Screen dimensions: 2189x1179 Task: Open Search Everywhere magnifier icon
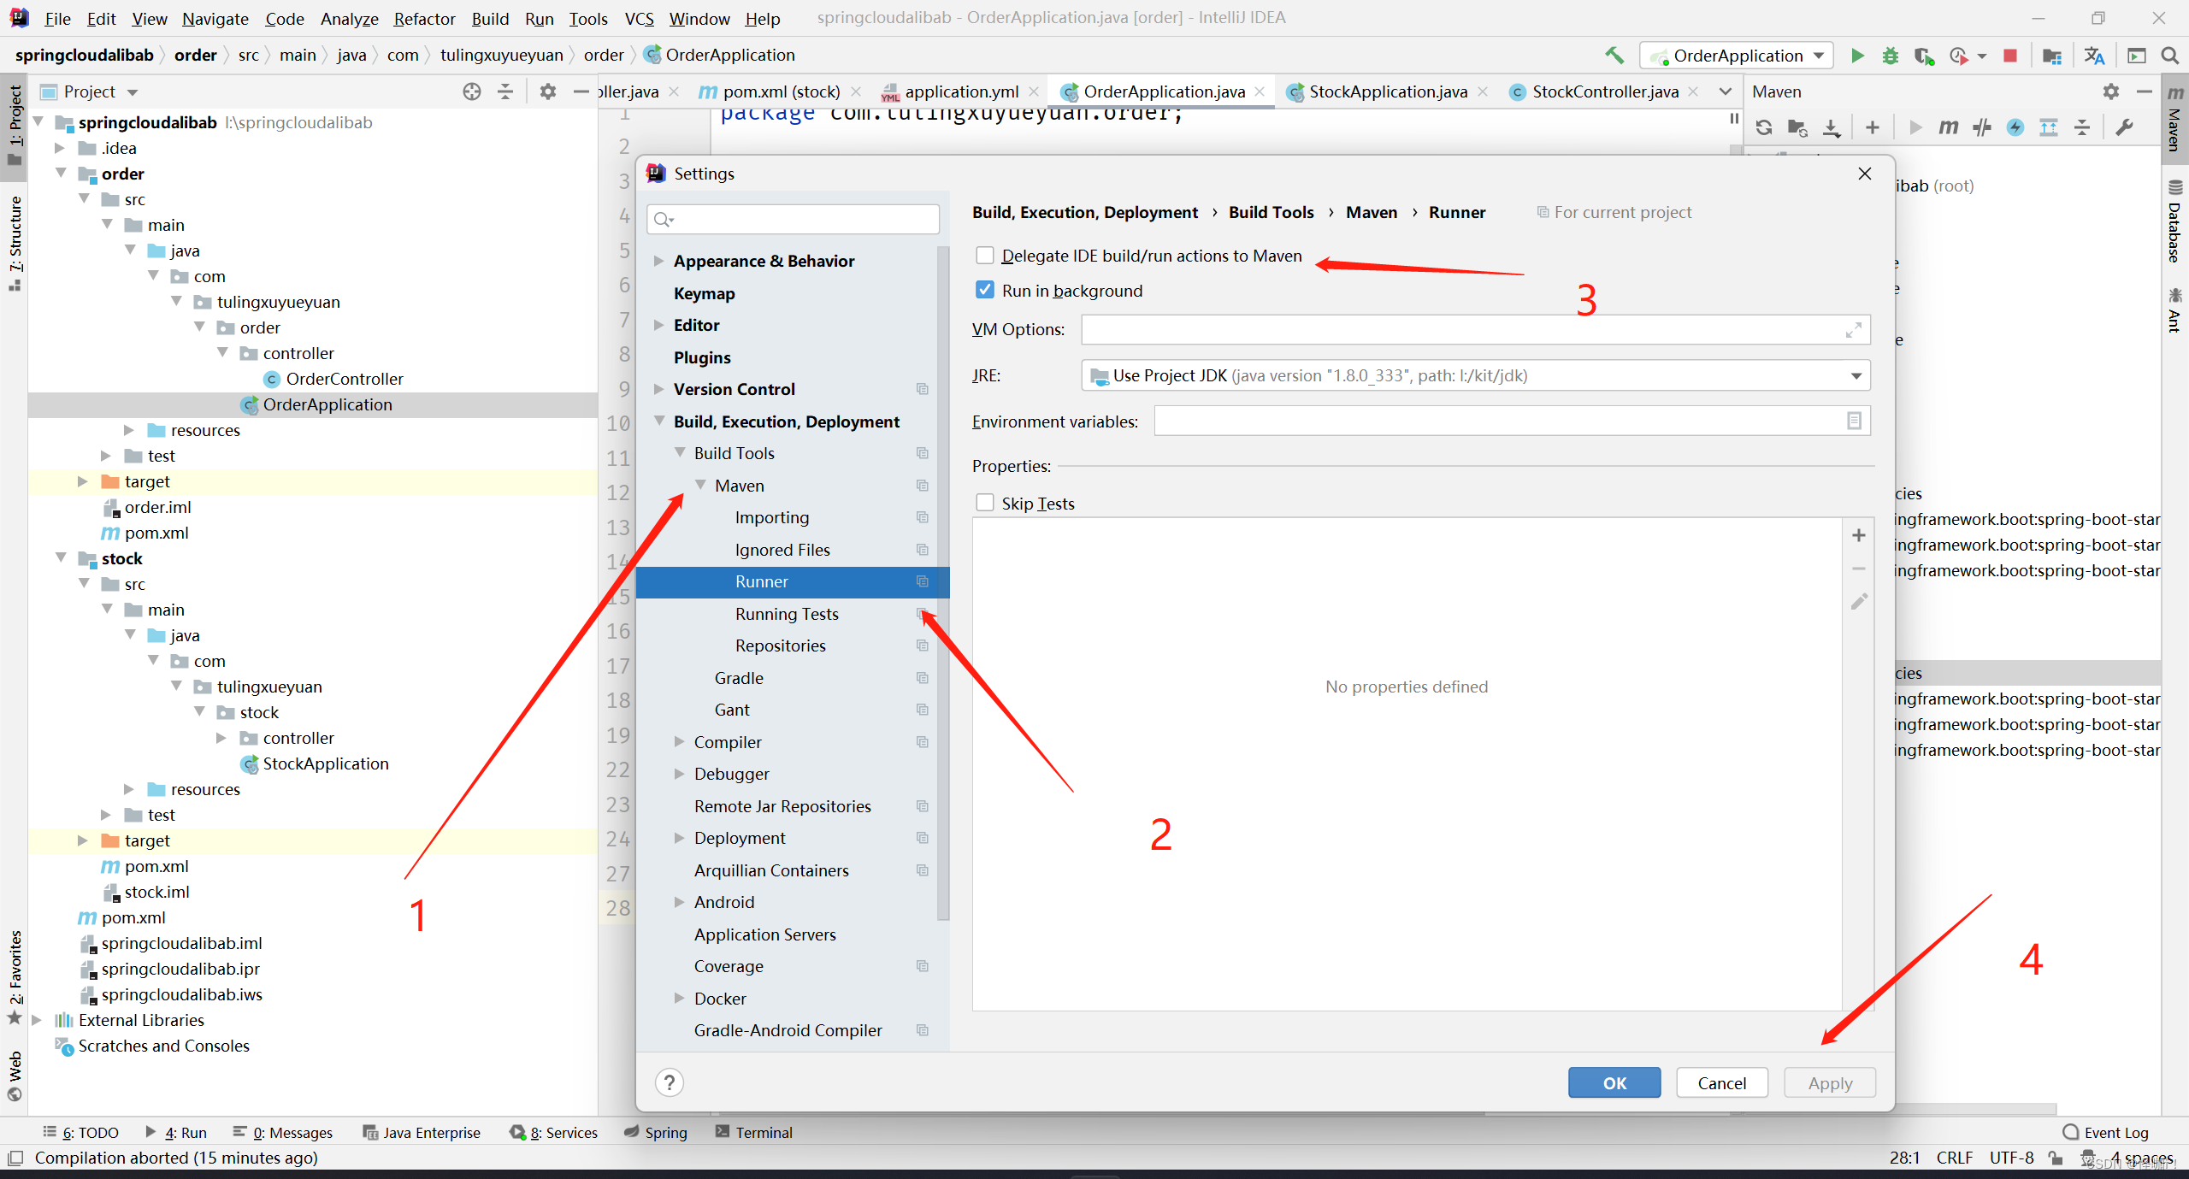click(x=2169, y=56)
